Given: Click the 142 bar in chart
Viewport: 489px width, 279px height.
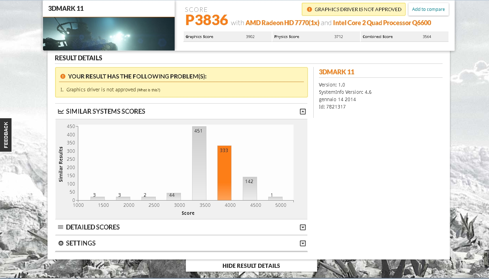Looking at the screenshot, I should (250, 189).
